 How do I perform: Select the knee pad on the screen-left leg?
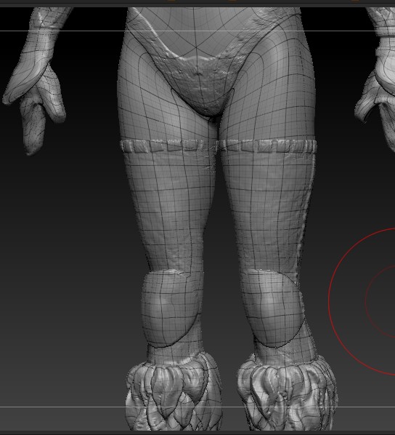(x=171, y=308)
